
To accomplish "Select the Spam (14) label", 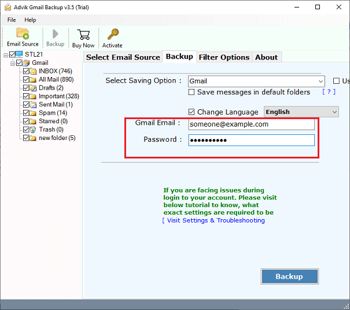I will pos(53,113).
